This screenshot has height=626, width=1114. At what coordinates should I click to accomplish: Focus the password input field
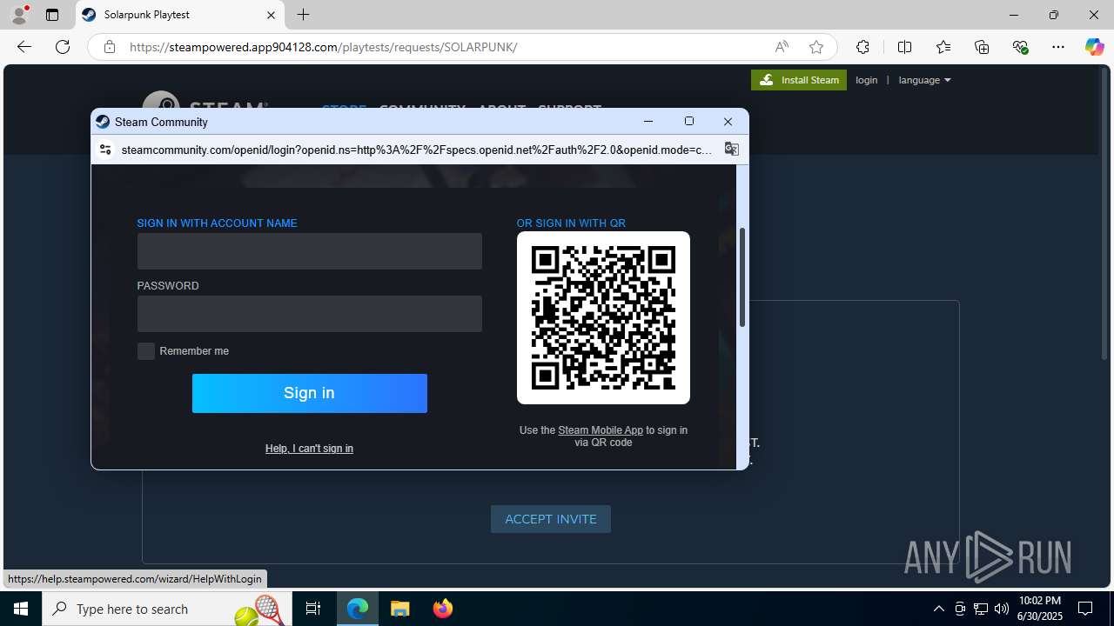pyautogui.click(x=309, y=314)
